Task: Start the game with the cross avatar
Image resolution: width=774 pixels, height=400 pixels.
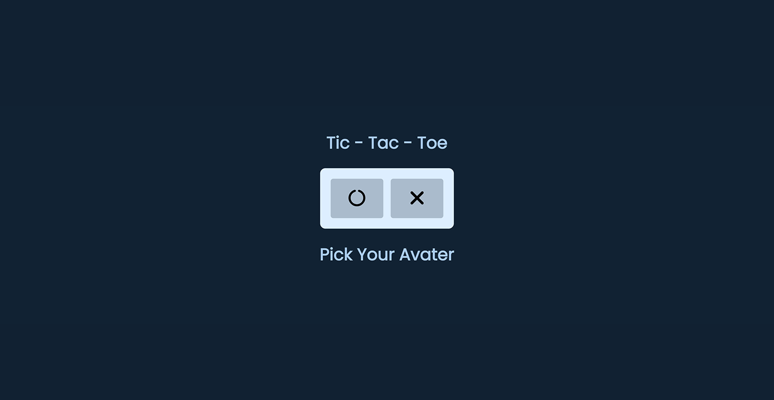Action: (x=417, y=198)
